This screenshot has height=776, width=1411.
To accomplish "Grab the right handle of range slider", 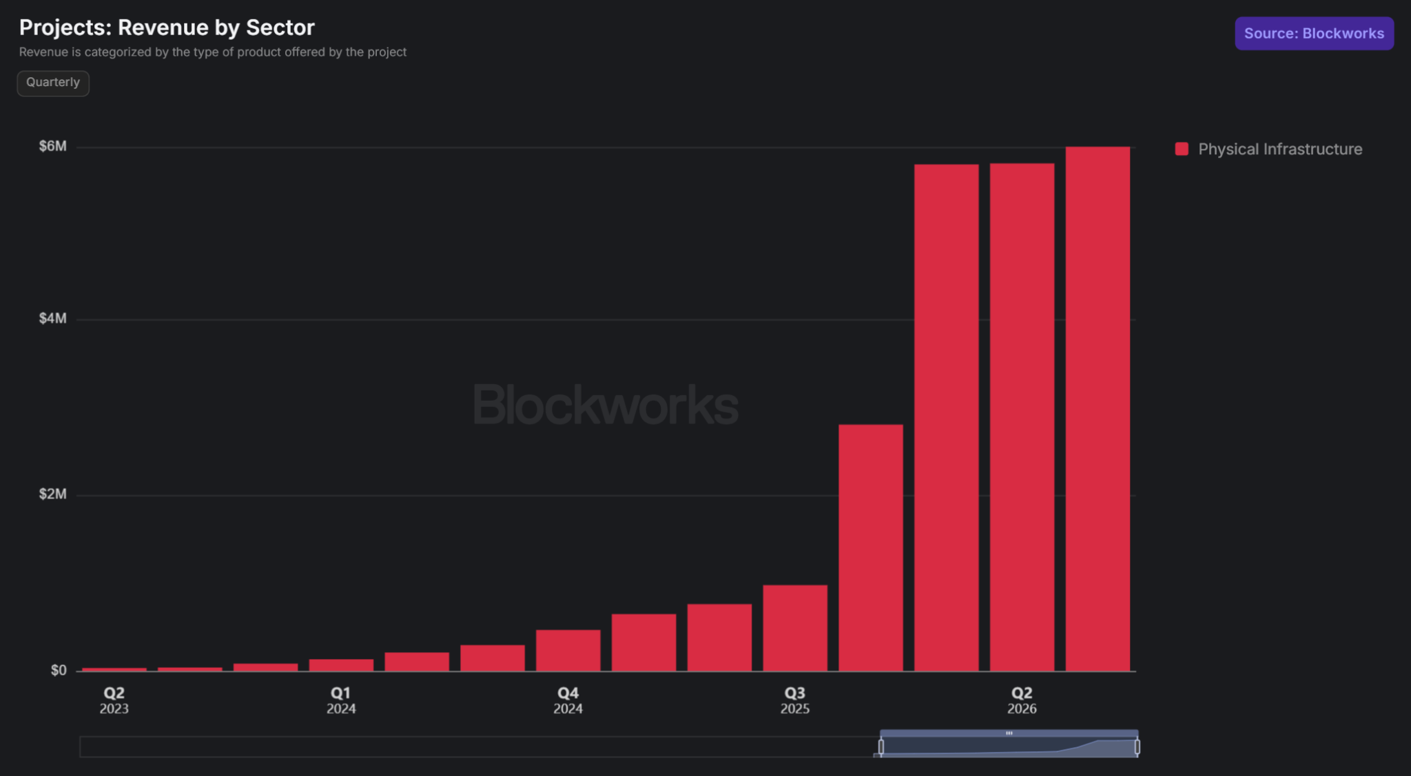I will click(x=1137, y=746).
